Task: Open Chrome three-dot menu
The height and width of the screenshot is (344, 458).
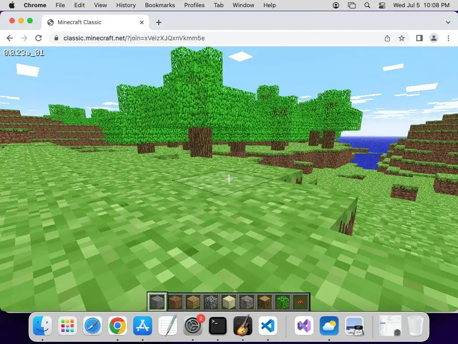Action: pyautogui.click(x=448, y=38)
